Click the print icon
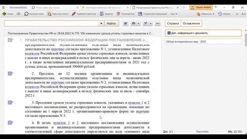247x139 pixels. coord(134,24)
